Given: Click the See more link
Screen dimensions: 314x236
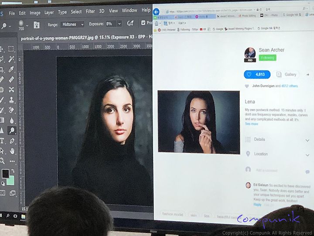Looking at the screenshot, I should point(251,124).
